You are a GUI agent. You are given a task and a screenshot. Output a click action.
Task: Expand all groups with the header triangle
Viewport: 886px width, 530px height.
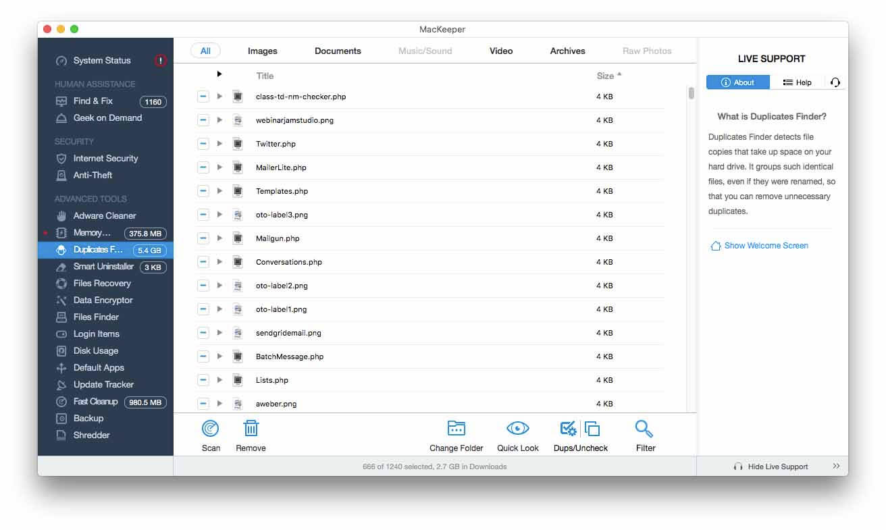(219, 74)
